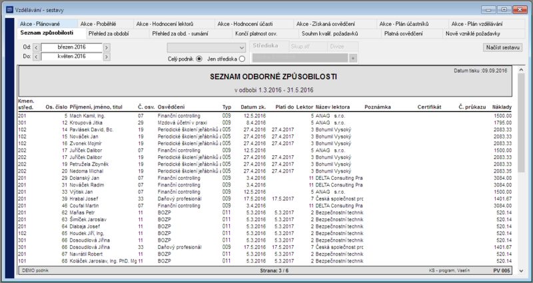Click the DEMO podnik footer text
The image size is (533, 283).
[35, 271]
